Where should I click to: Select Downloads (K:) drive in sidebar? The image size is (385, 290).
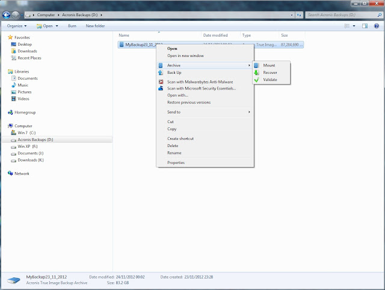tap(31, 160)
